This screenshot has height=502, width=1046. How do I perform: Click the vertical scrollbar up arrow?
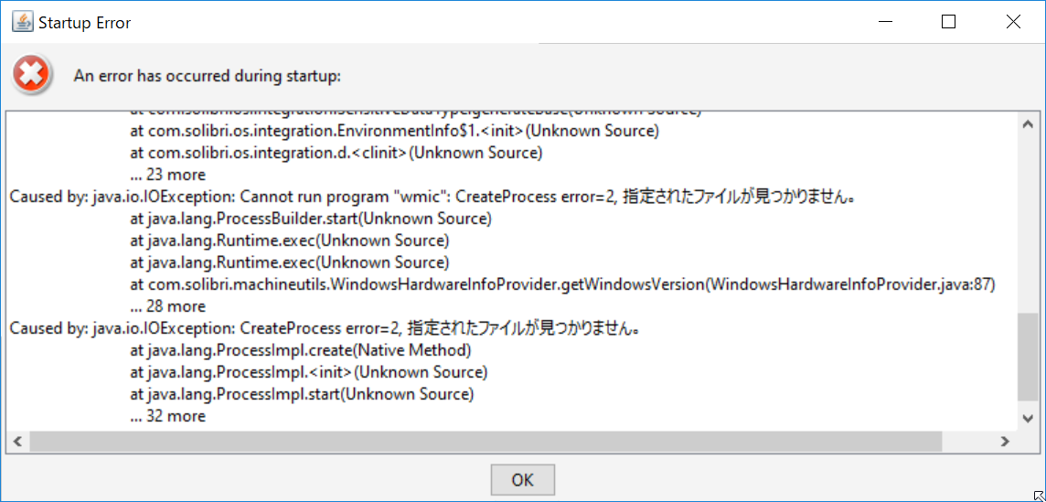tap(1027, 124)
